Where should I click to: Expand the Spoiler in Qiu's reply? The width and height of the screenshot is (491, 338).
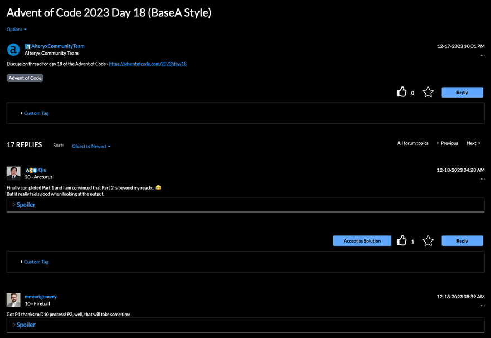[x=24, y=205]
